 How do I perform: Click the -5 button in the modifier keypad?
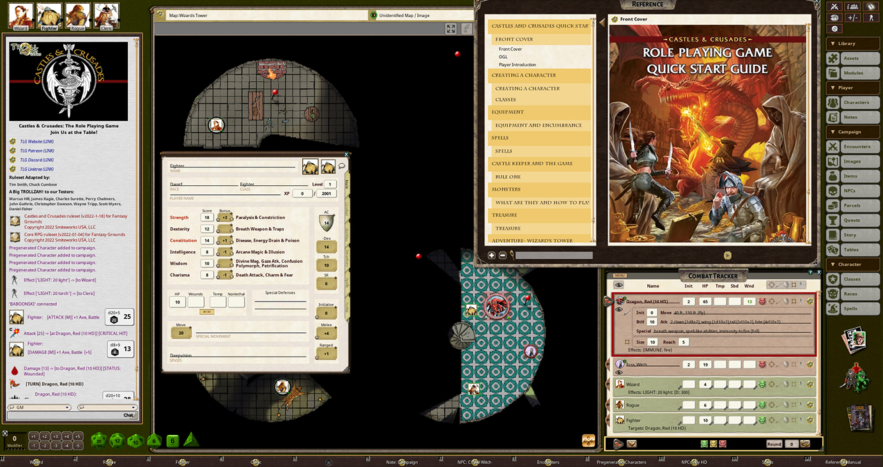point(78,445)
